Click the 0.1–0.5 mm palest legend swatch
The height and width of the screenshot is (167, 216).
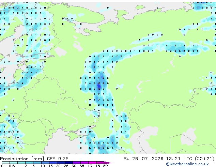[x=6, y=163]
